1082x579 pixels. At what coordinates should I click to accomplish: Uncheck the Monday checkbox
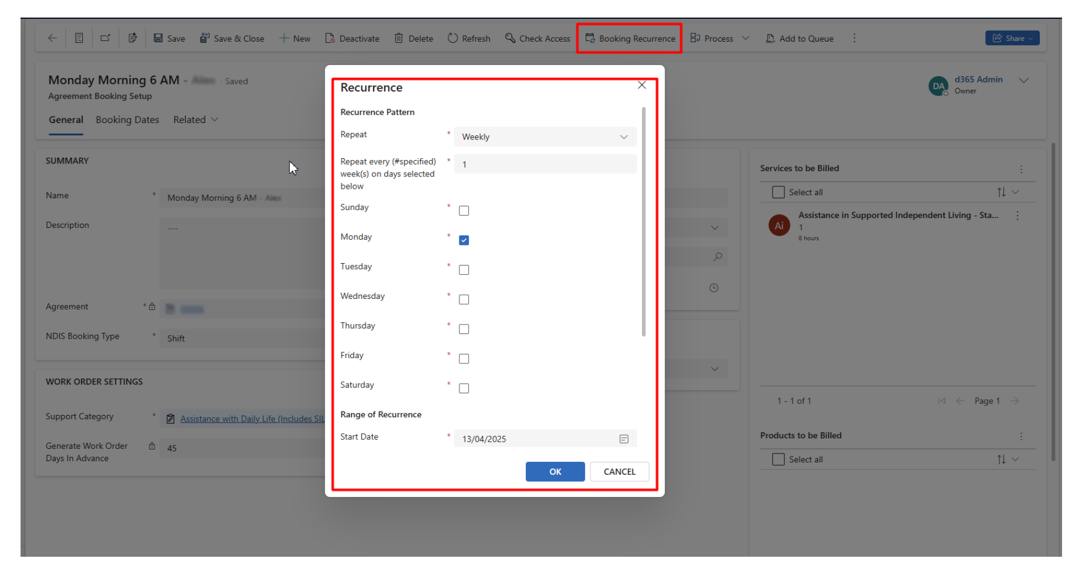(464, 240)
